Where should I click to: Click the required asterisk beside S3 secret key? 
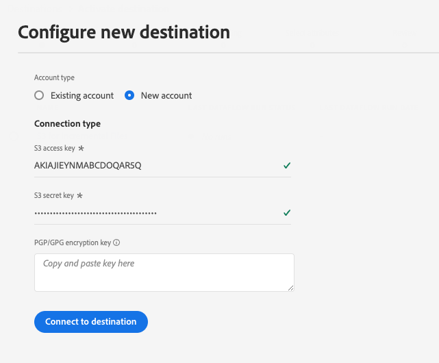[x=79, y=195]
